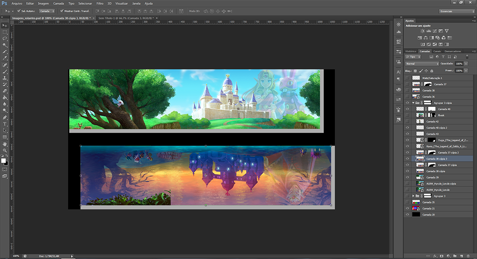Switch to the Sem Título-1 document tab
The width and height of the screenshot is (477, 259).
pos(126,18)
